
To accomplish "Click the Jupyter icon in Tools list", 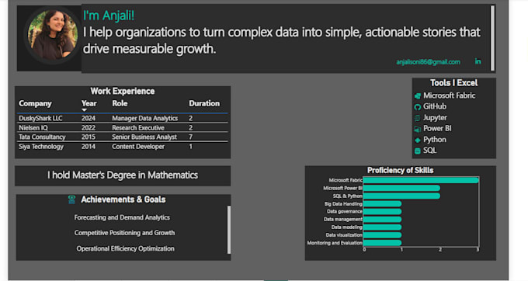I will [x=418, y=118].
